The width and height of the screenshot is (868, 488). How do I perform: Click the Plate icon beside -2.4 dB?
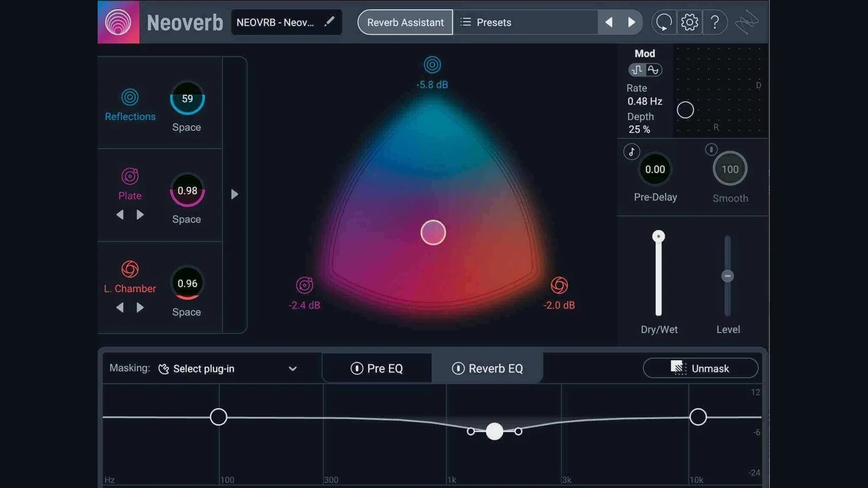point(305,285)
